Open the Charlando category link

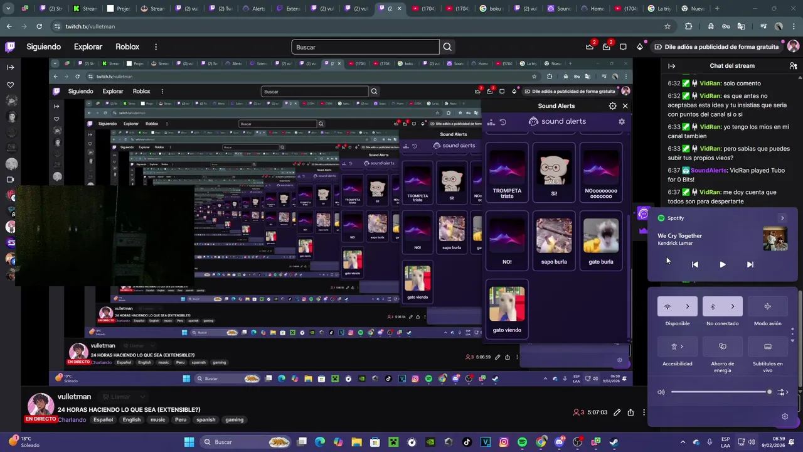(x=72, y=420)
